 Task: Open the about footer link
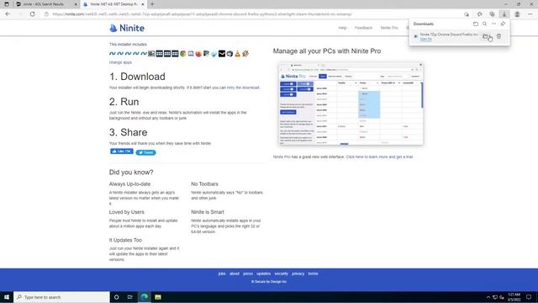235,274
